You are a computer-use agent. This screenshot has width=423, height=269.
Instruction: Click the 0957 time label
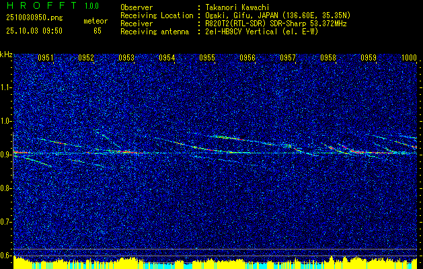coord(288,57)
